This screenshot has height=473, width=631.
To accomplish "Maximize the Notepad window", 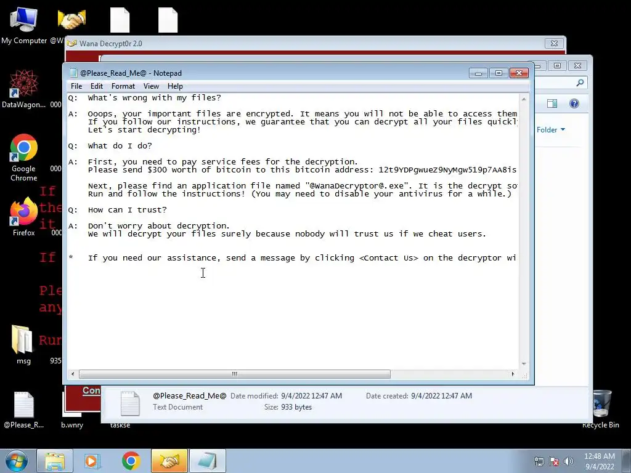I will click(x=499, y=73).
